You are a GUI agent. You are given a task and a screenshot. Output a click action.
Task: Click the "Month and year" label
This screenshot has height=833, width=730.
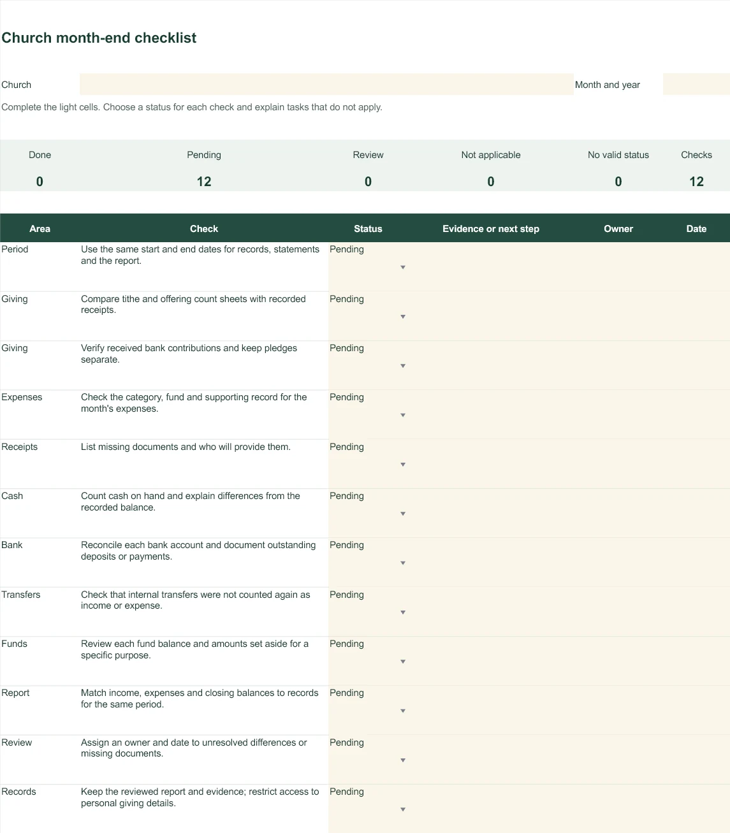coord(608,85)
